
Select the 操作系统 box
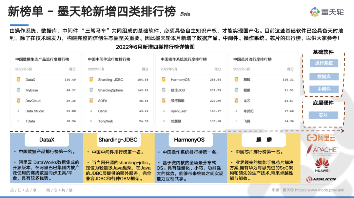coord(324,63)
